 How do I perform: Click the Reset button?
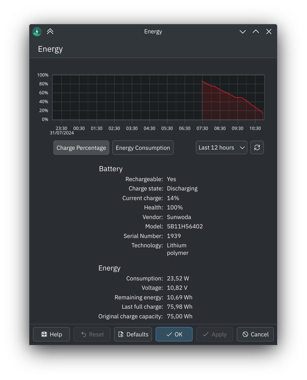click(92, 334)
